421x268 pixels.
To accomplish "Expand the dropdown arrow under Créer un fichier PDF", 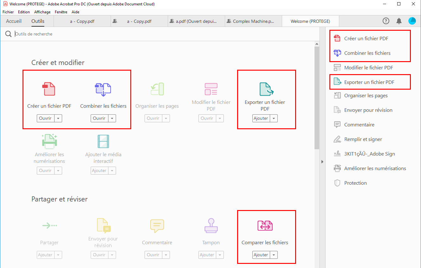I will pos(58,118).
